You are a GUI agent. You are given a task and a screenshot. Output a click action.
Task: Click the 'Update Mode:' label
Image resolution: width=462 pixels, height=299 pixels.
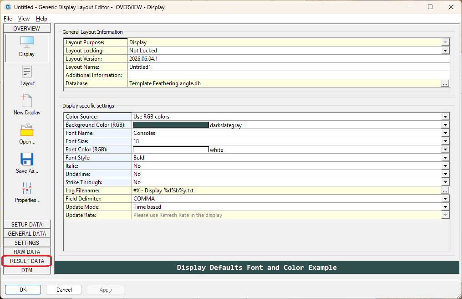point(82,207)
